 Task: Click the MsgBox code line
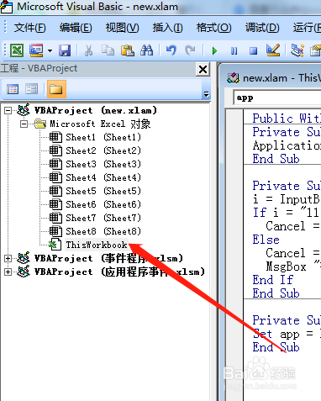click(293, 266)
